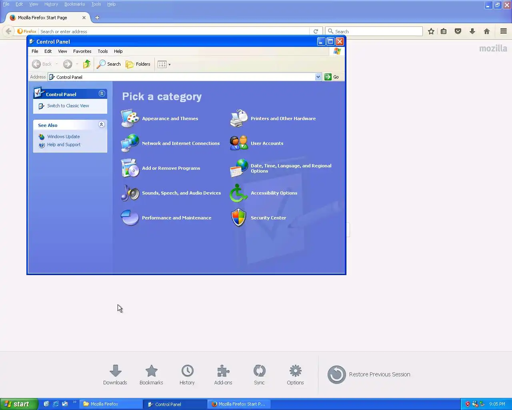512x410 pixels.
Task: Open the Windows Start menu
Action: 19,404
